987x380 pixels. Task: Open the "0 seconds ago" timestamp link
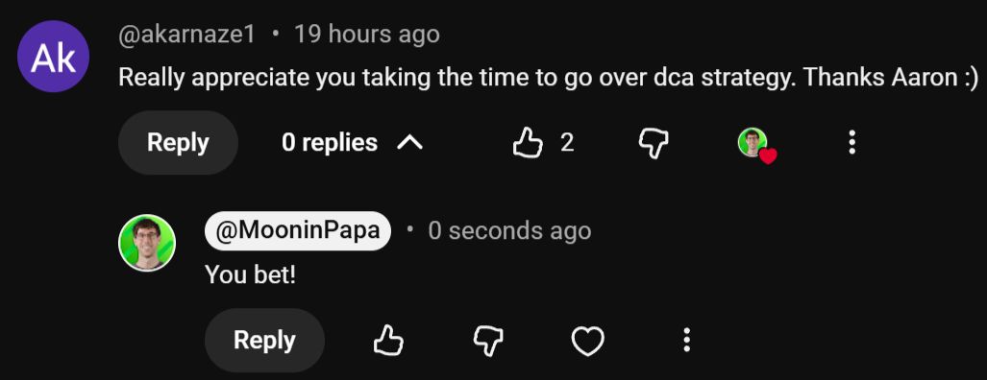[510, 231]
